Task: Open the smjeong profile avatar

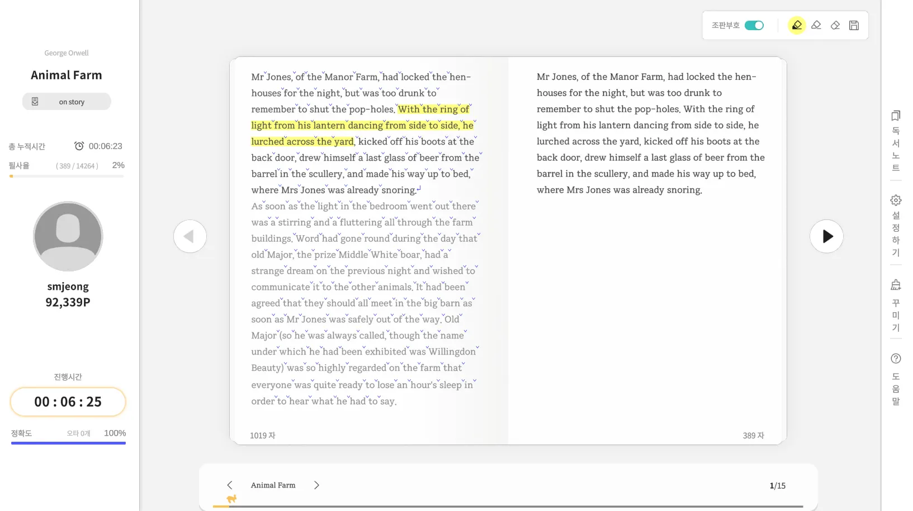Action: [x=68, y=236]
